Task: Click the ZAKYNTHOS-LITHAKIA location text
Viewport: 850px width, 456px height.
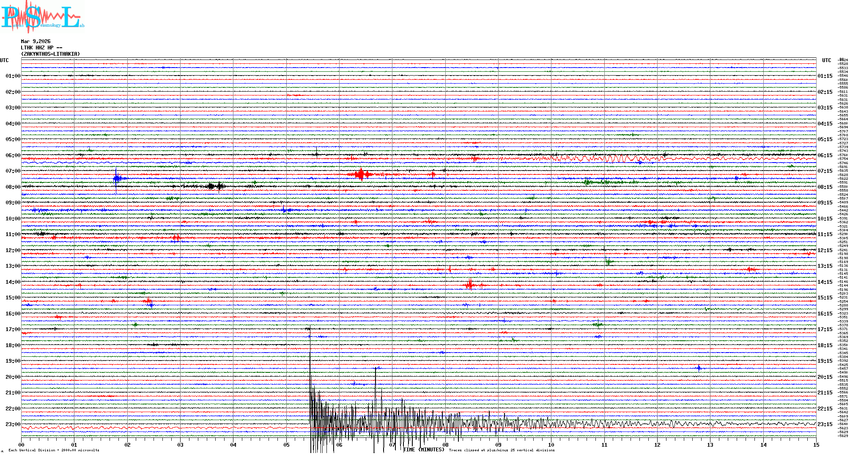Action: (x=50, y=54)
